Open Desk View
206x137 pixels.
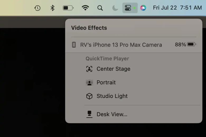click(x=112, y=114)
